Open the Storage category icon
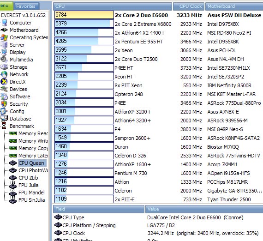263x241 pixels. pyautogui.click(x=4, y=67)
